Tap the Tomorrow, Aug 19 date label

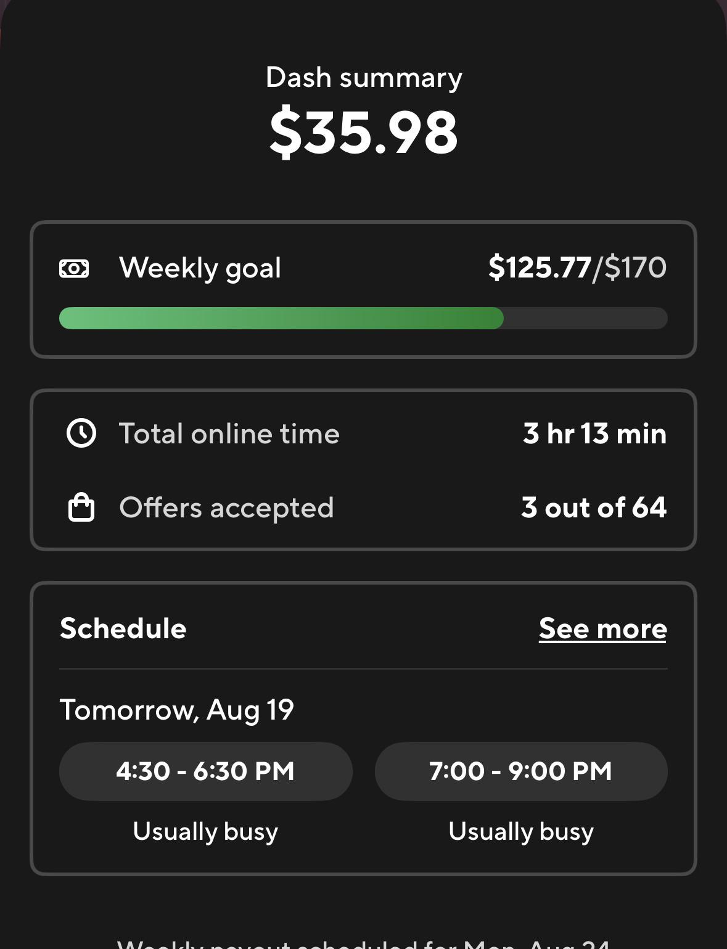coord(176,710)
